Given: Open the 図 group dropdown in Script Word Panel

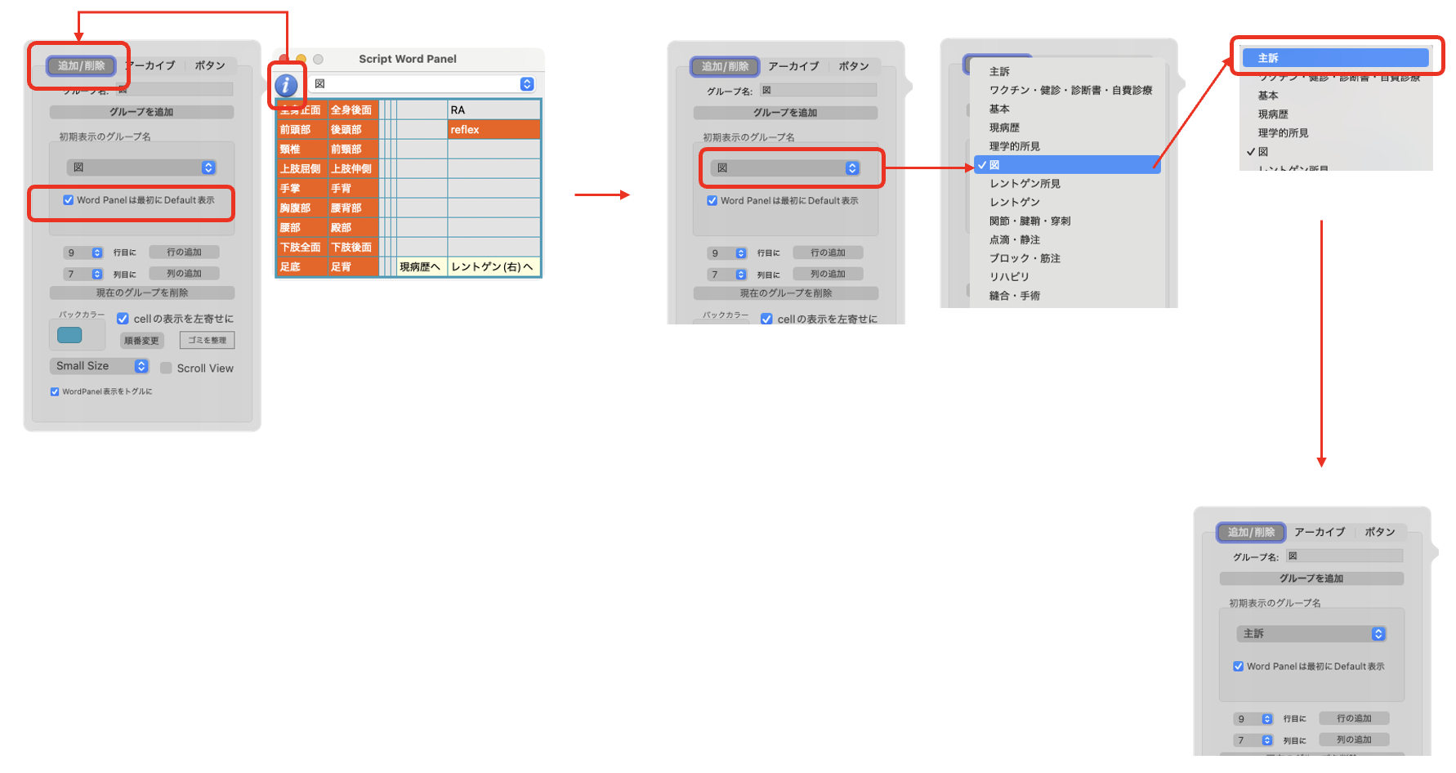Looking at the screenshot, I should [x=526, y=84].
